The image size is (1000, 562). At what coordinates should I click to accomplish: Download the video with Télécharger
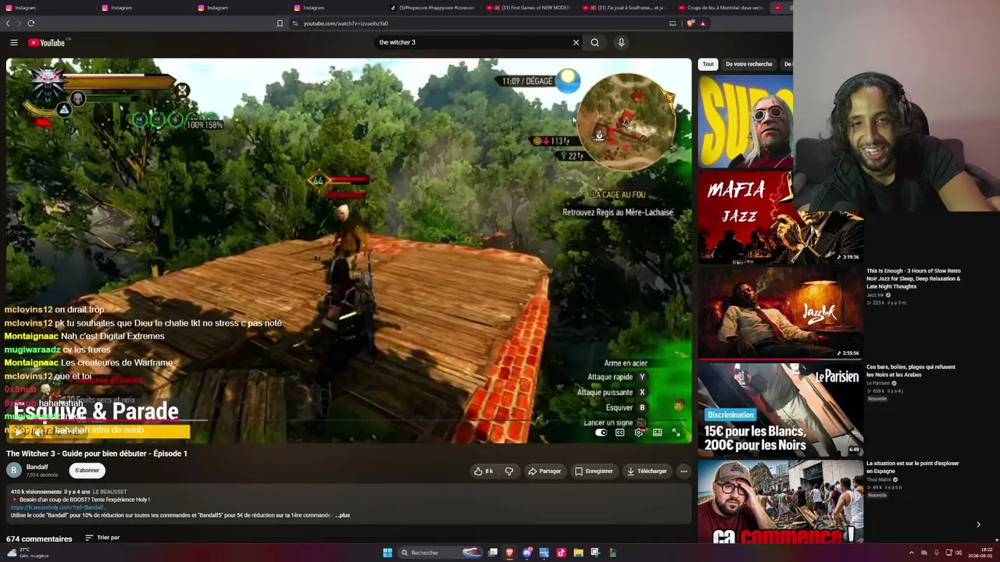pyautogui.click(x=647, y=471)
